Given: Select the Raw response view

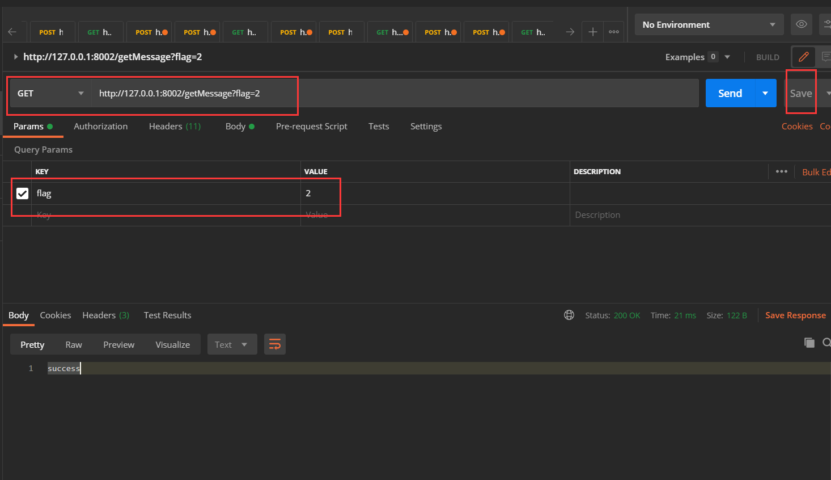Looking at the screenshot, I should (74, 344).
